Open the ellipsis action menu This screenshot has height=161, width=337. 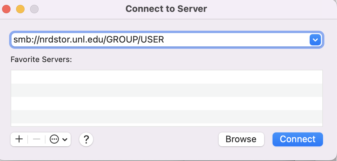pyautogui.click(x=54, y=139)
